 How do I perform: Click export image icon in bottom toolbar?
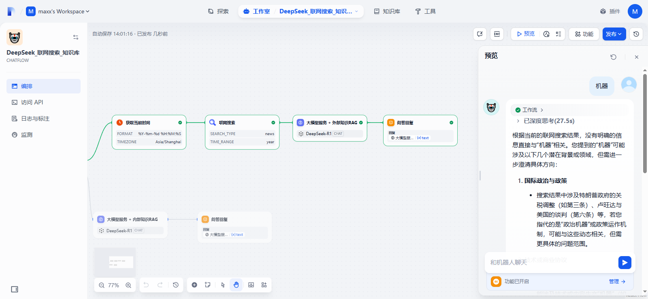251,285
